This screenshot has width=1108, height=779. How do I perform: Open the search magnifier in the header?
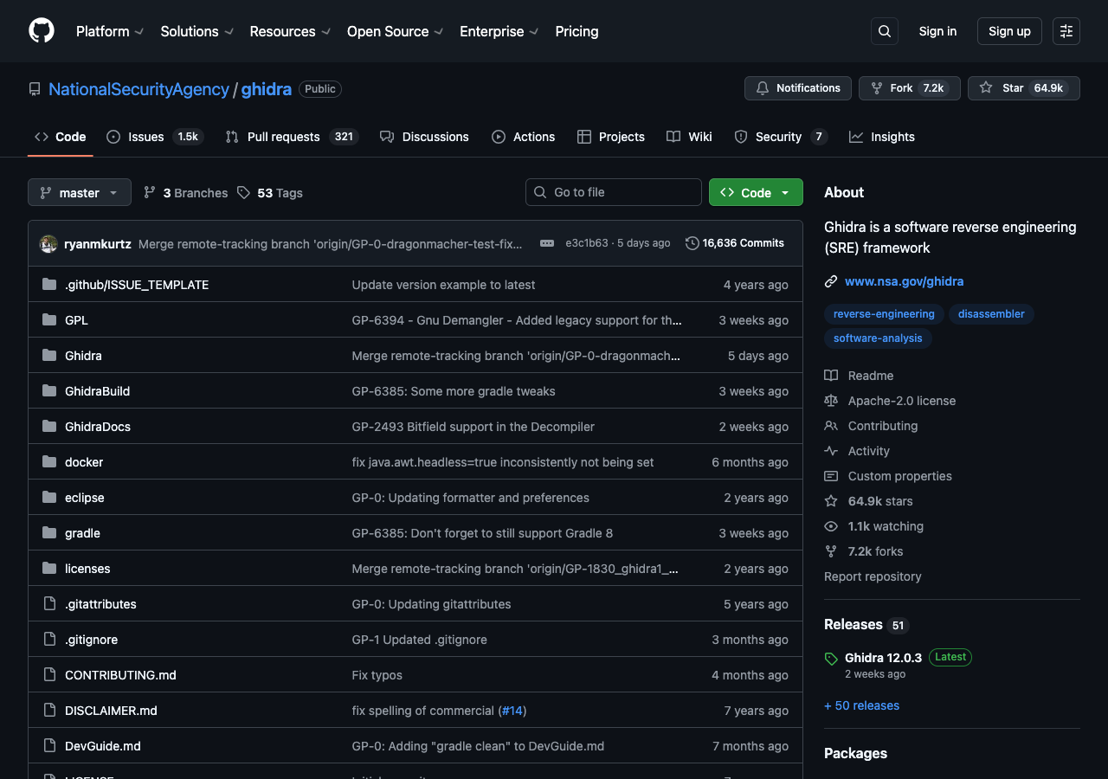coord(884,30)
